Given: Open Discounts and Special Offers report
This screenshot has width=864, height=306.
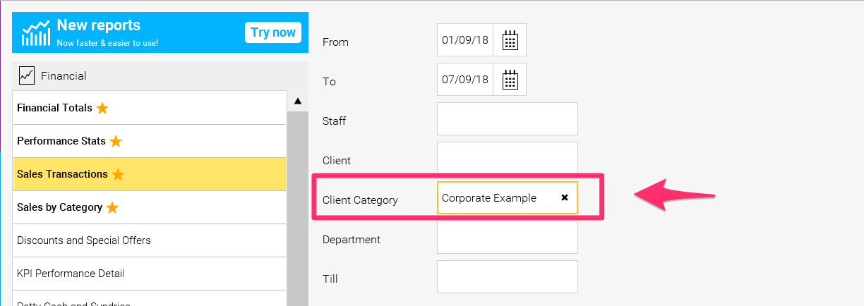Looking at the screenshot, I should click(150, 240).
